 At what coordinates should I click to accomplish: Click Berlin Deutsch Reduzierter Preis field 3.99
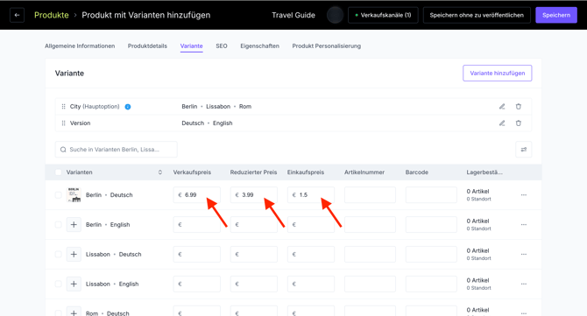tap(254, 195)
